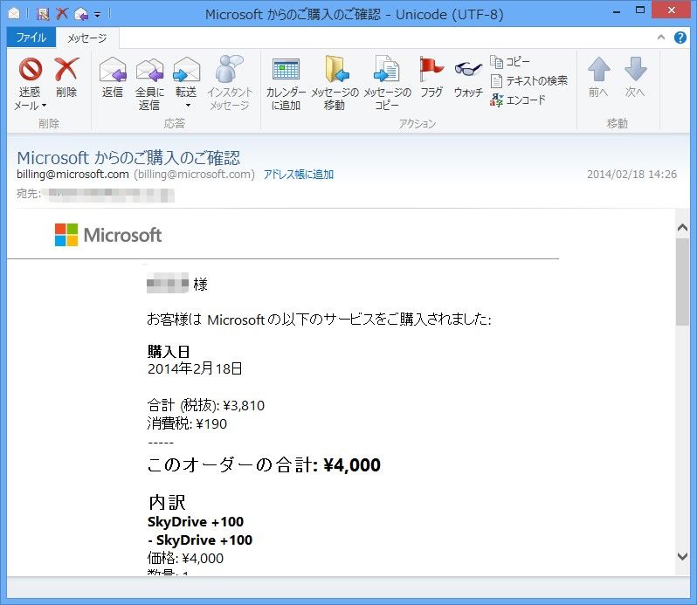Image resolution: width=697 pixels, height=605 pixels.
Task: Click the 内訳 heading
Action: [167, 502]
